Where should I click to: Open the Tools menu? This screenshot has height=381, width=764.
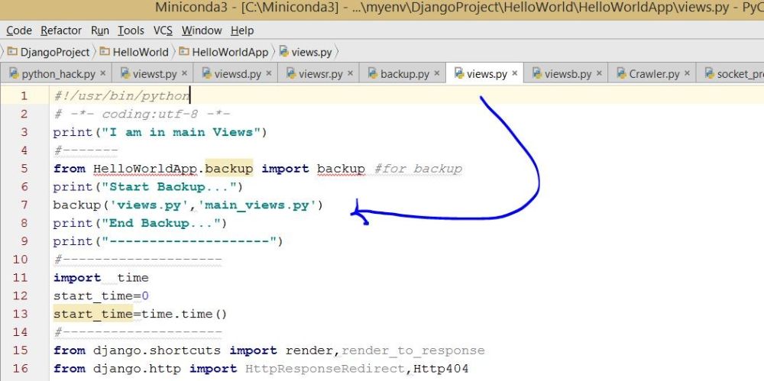131,31
